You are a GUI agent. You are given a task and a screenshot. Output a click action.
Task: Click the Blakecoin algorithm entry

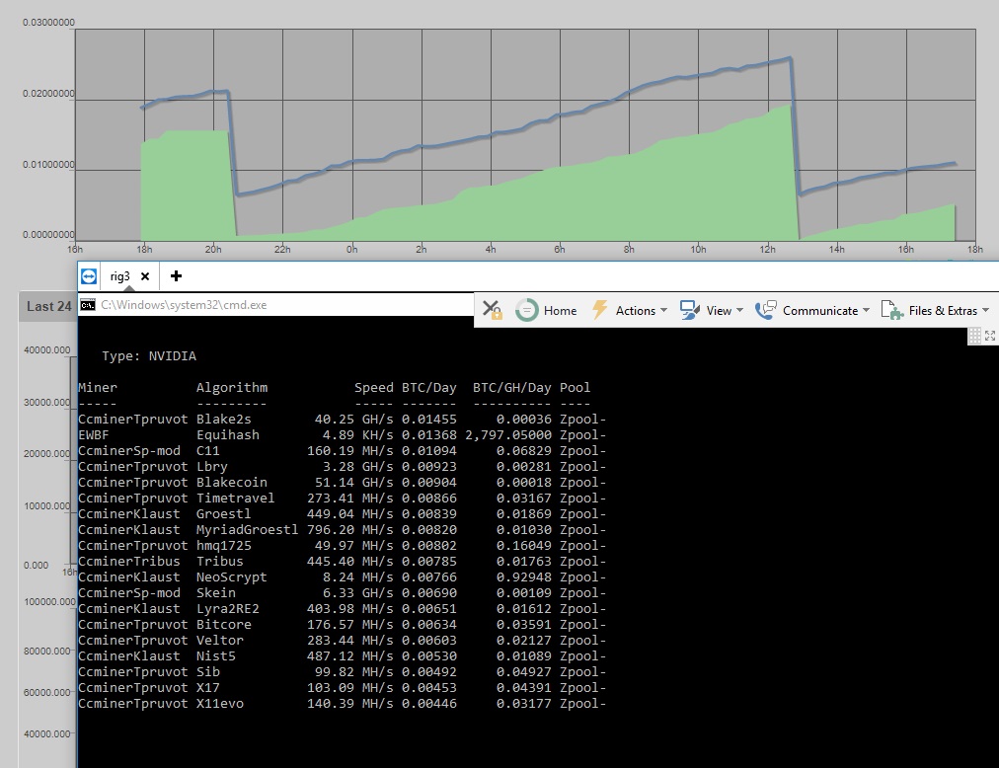[232, 483]
